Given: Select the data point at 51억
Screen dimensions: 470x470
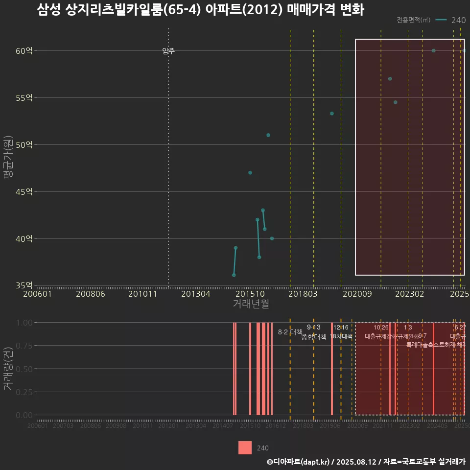Looking at the screenshot, I should click(x=268, y=135).
